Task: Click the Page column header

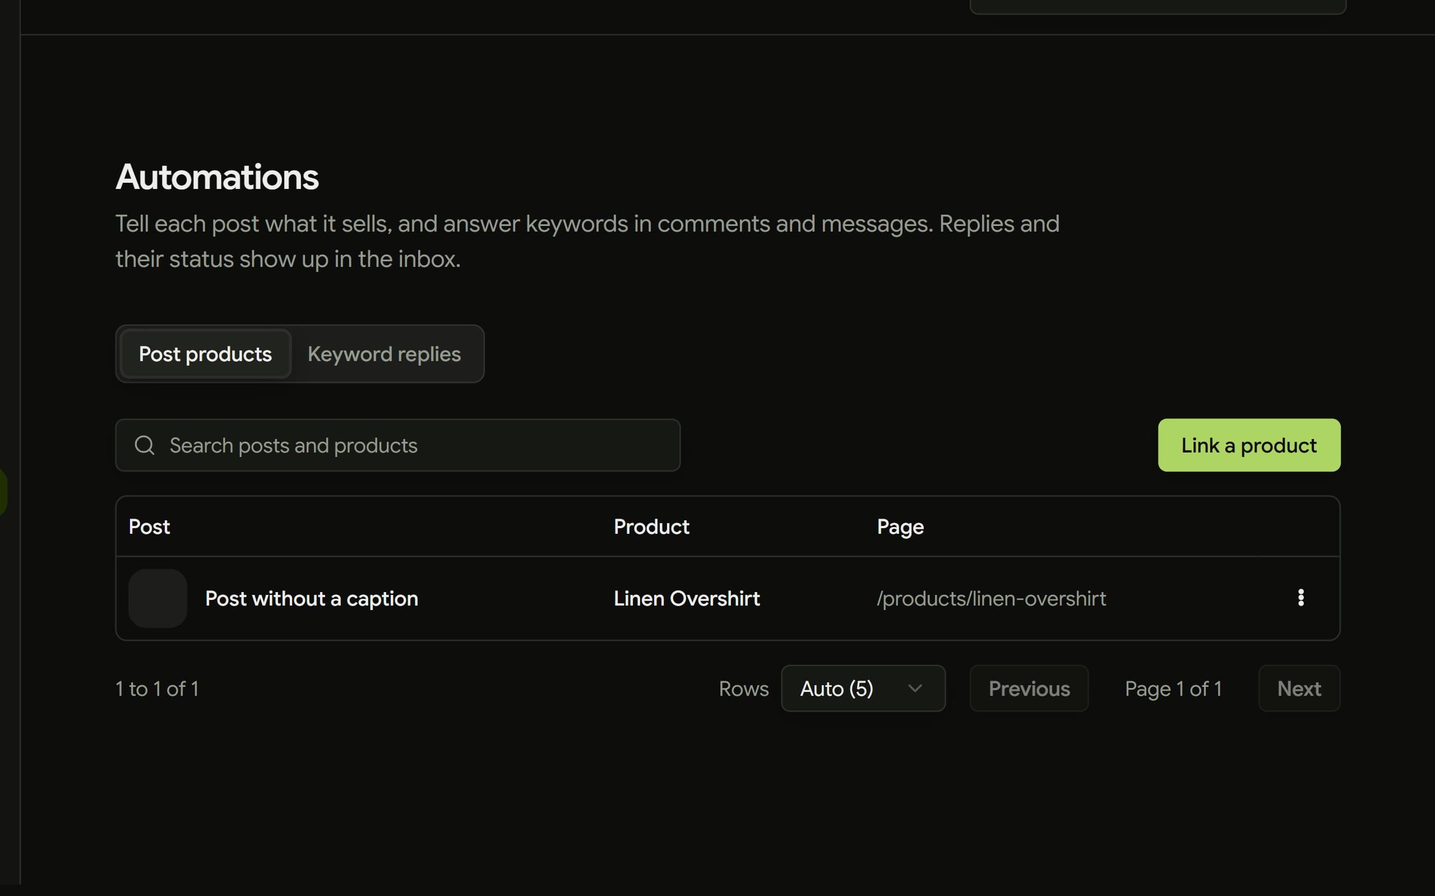Action: [x=900, y=527]
